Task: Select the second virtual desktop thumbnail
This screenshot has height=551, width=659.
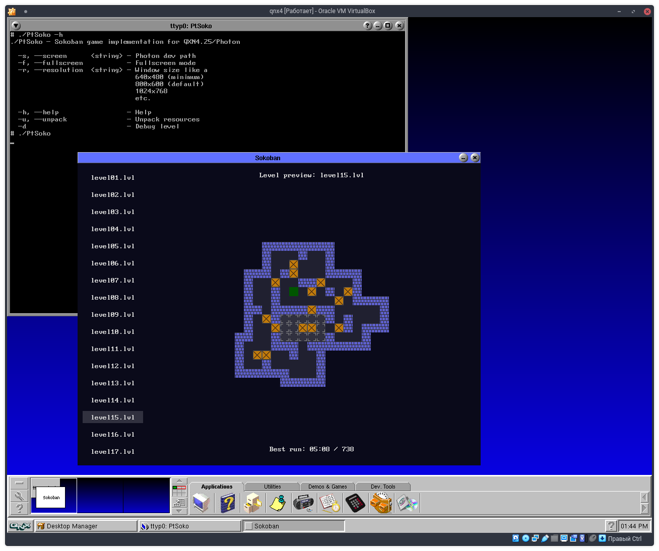Action: pyautogui.click(x=100, y=496)
